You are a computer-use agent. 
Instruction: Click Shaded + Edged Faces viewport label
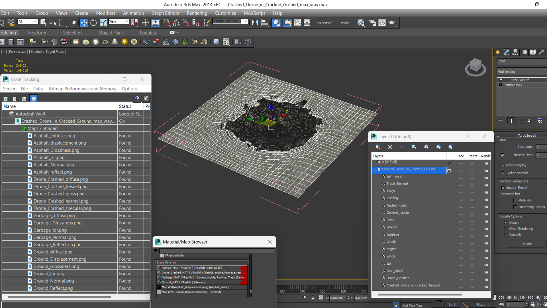click(48, 52)
